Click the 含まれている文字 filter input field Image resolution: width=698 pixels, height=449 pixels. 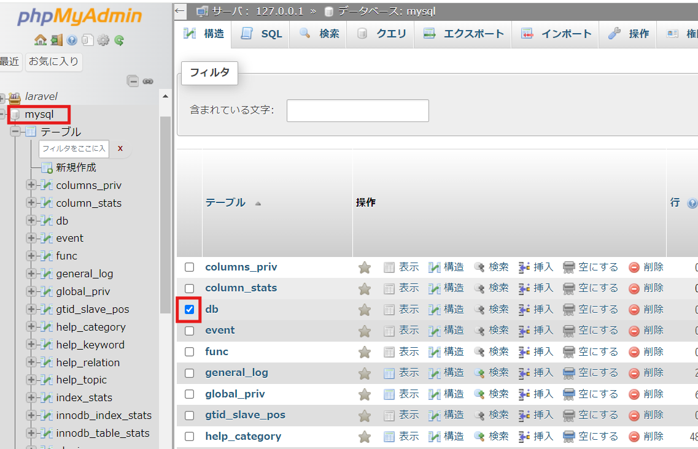point(357,111)
